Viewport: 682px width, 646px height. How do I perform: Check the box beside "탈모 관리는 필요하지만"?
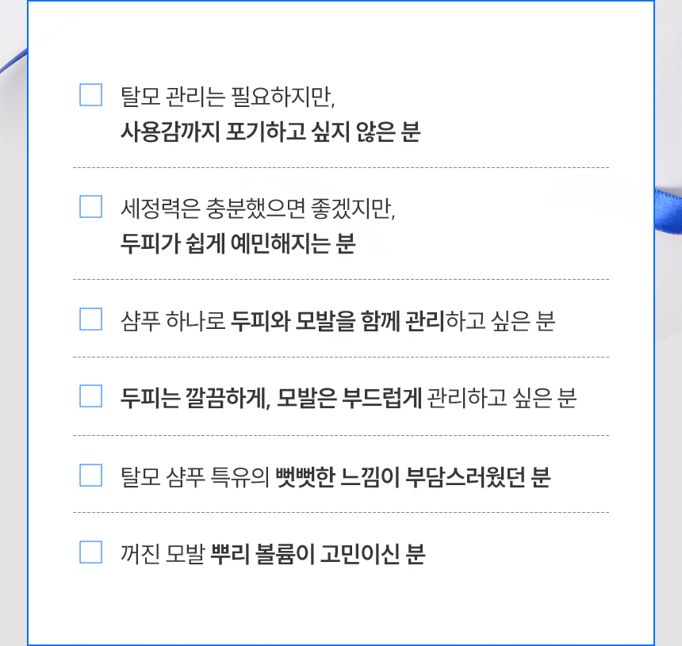tap(91, 94)
